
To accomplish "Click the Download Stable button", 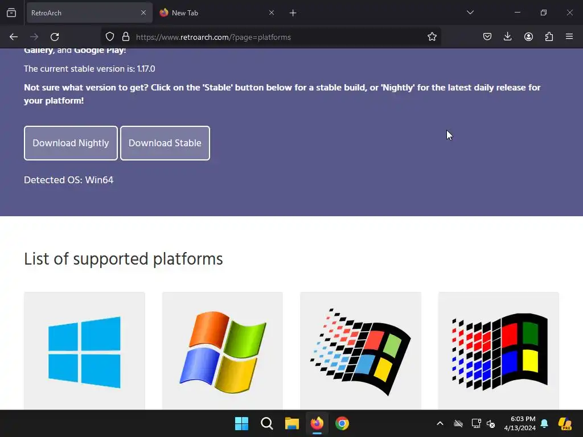I will pos(165,143).
